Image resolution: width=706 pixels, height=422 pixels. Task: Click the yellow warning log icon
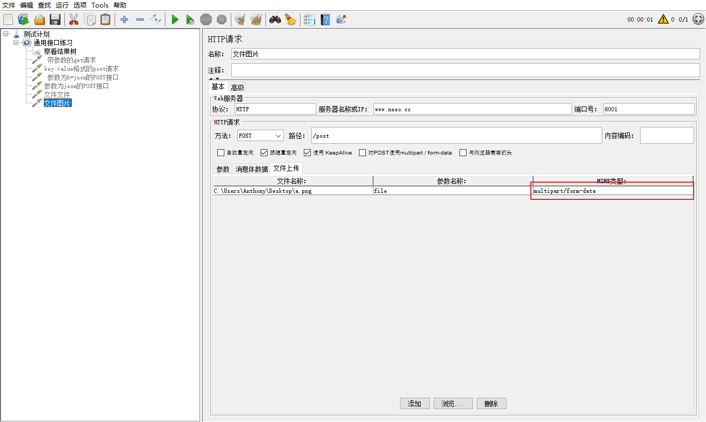coord(663,19)
